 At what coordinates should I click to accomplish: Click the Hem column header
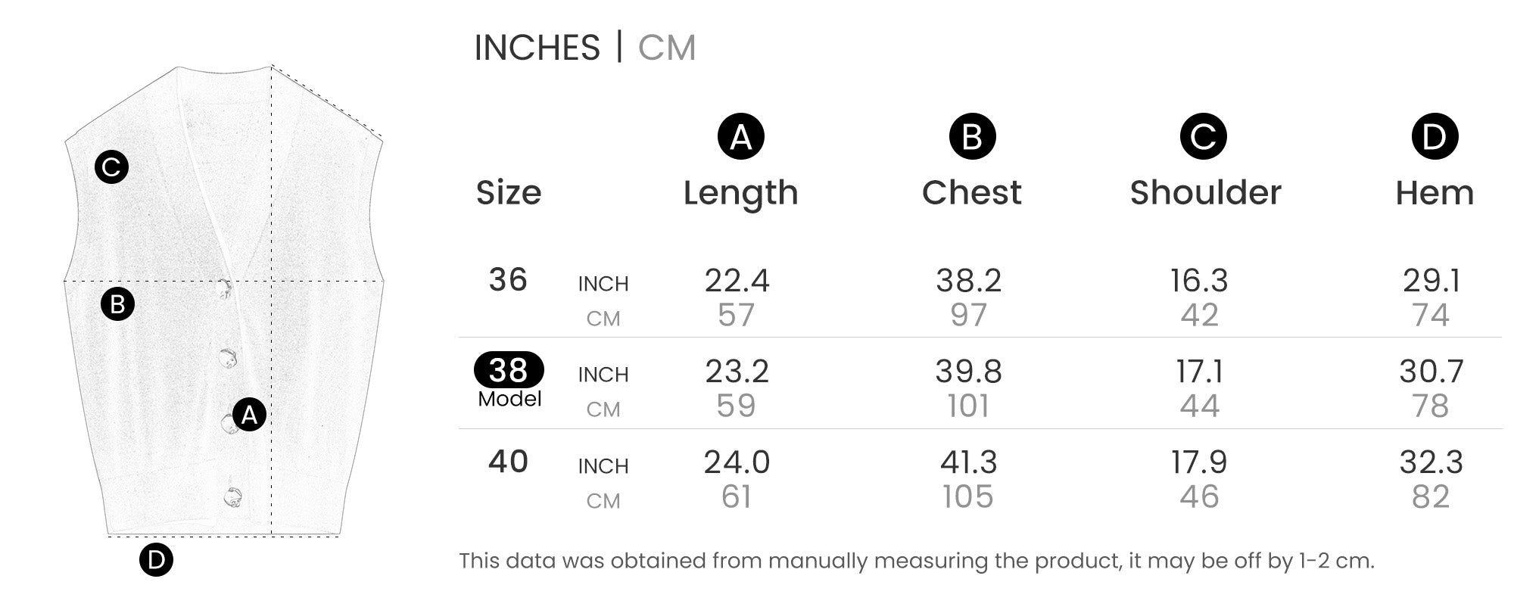[1435, 193]
